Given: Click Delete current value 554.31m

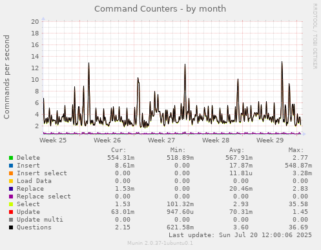Looking at the screenshot, I should (x=121, y=158).
